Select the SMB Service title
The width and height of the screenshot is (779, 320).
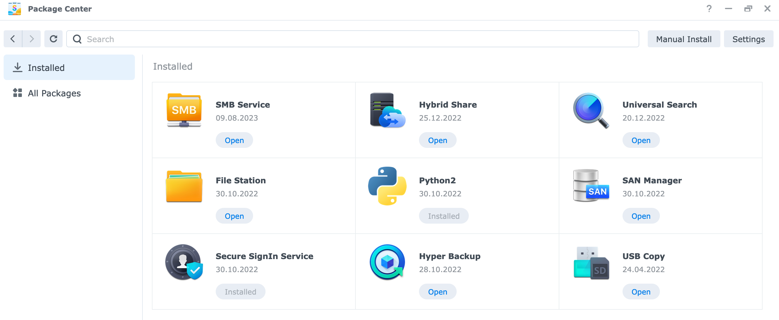[243, 105]
